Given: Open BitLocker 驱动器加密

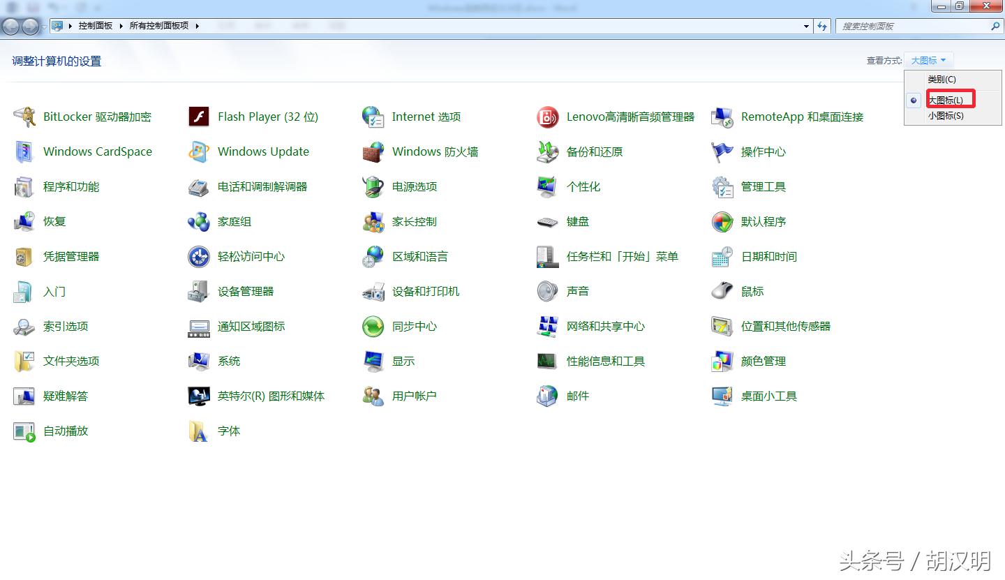Looking at the screenshot, I should tap(96, 117).
